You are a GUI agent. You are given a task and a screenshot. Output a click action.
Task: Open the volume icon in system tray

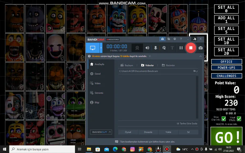tap(220, 149)
